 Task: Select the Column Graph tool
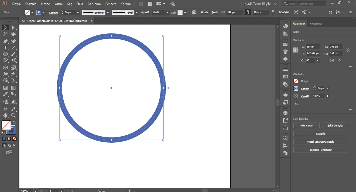coord(13,101)
